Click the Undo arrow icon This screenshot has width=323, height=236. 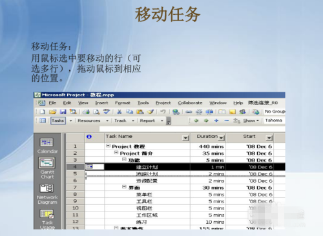point(163,112)
